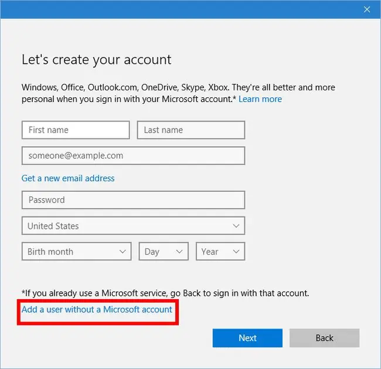Choose Add a user without a Microsoft account
This screenshot has height=369, width=381.
coord(97,309)
